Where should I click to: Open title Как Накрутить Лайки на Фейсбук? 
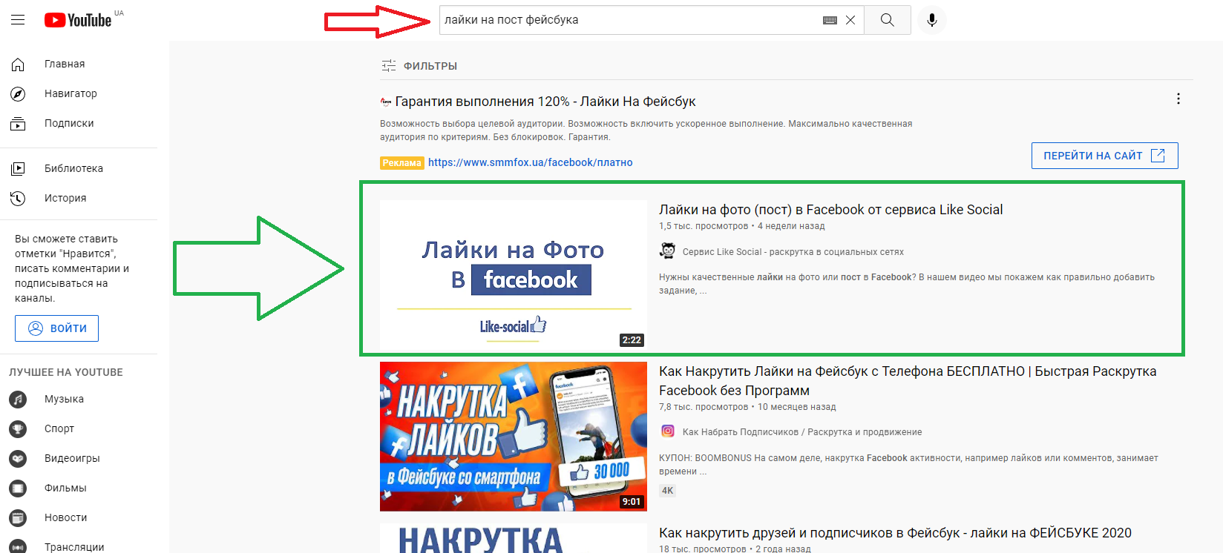click(908, 381)
